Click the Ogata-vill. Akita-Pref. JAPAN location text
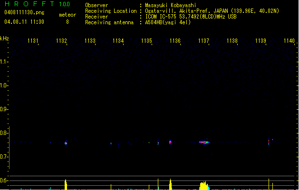The image size is (299, 190). coord(212,11)
